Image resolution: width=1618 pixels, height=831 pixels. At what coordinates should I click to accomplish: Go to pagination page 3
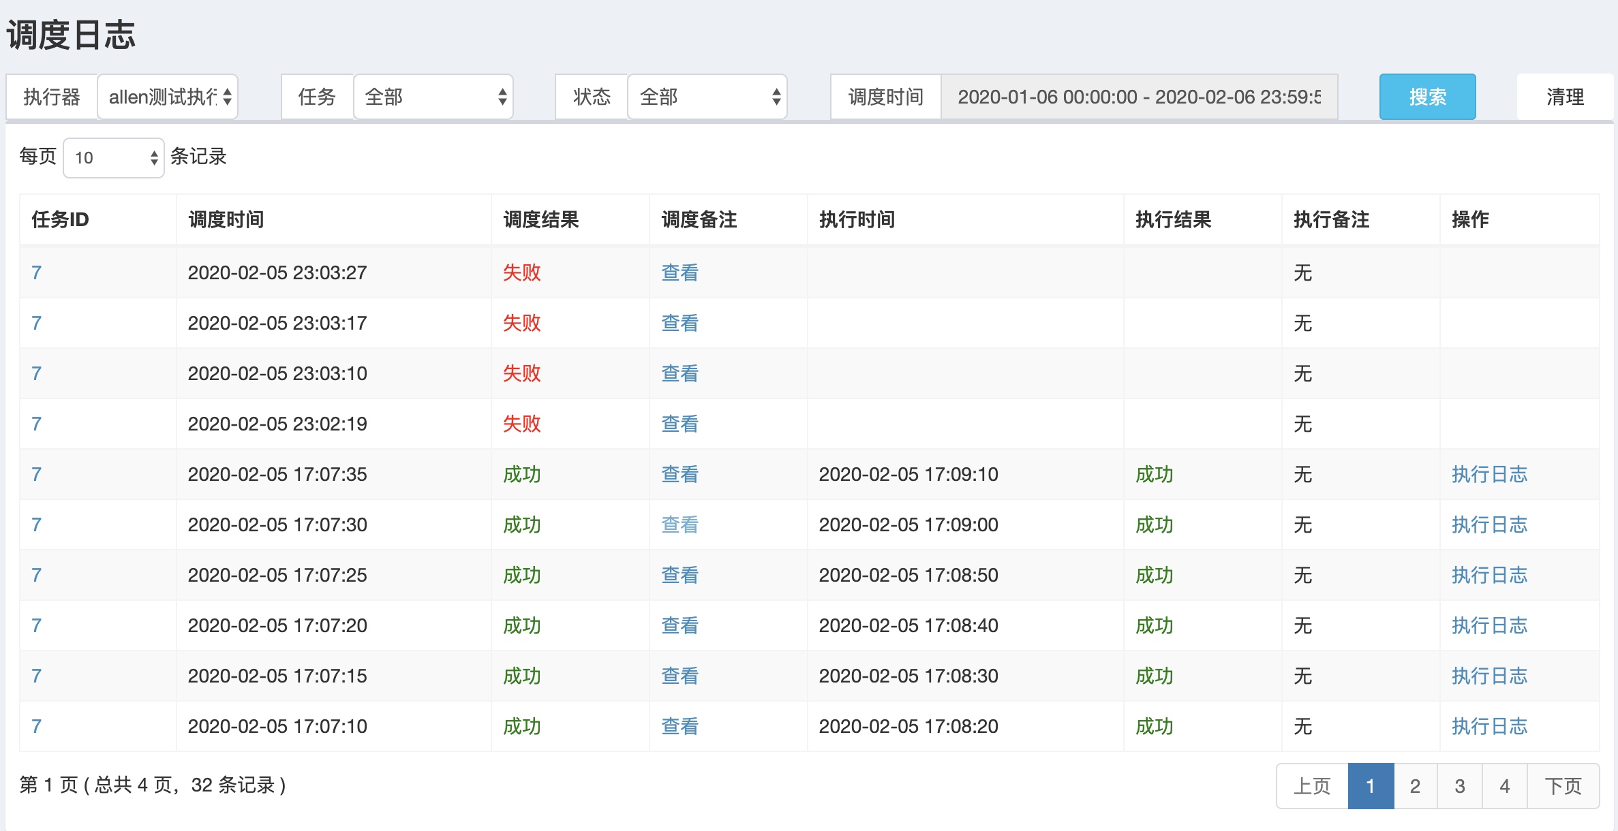tap(1460, 786)
